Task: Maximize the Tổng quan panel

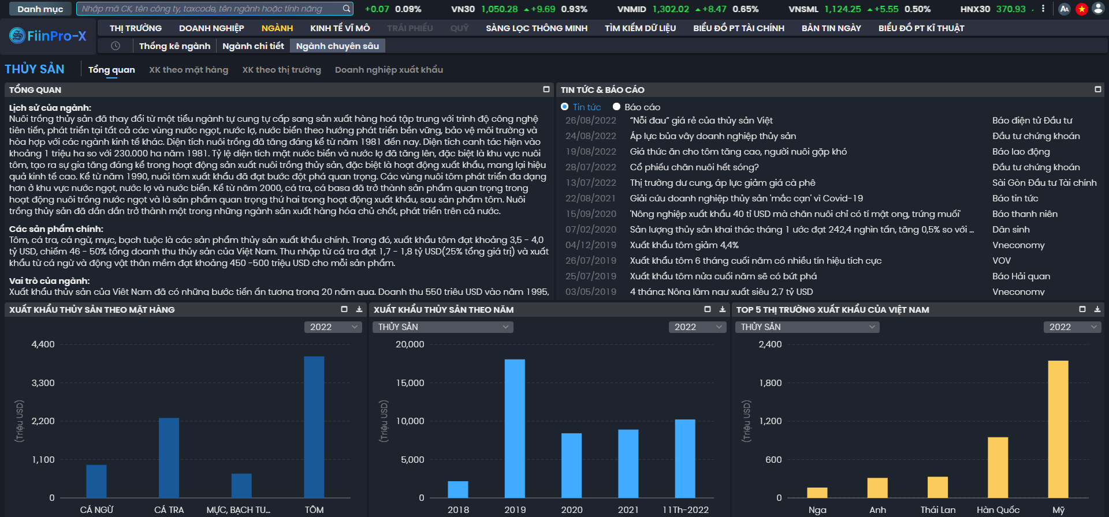Action: [x=546, y=89]
